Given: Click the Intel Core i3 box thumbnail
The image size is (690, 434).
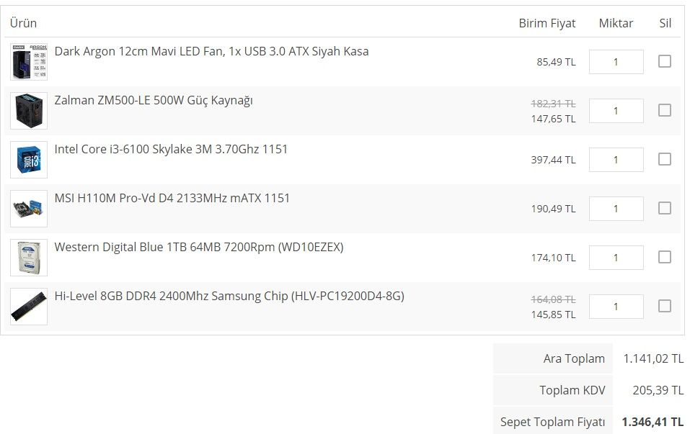Looking at the screenshot, I should [29, 159].
